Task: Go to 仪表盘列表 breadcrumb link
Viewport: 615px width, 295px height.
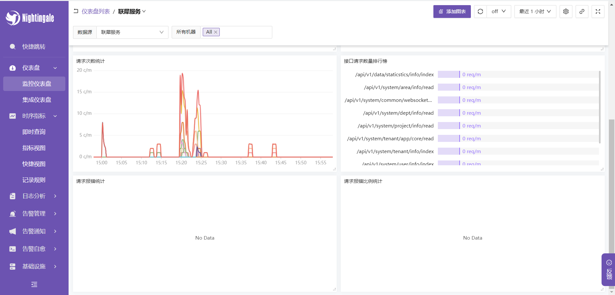Action: coord(95,12)
